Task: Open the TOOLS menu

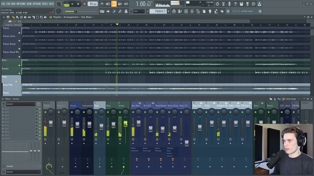Action: coord(45,4)
